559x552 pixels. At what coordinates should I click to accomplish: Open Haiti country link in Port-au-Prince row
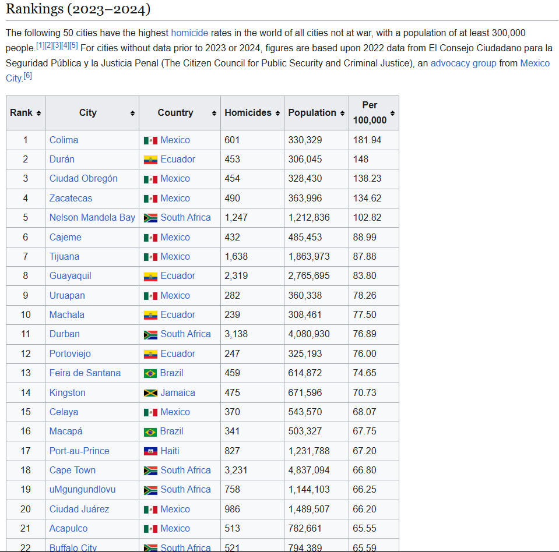pyautogui.click(x=170, y=451)
